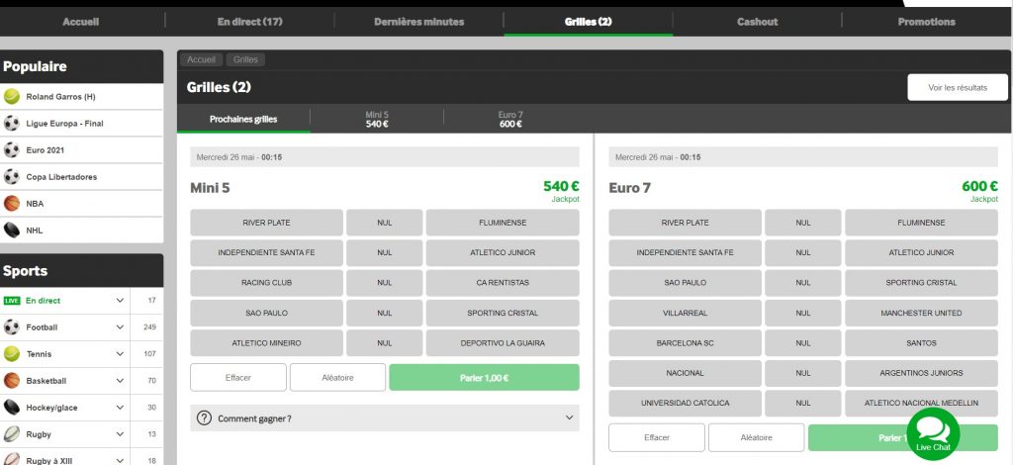The width and height of the screenshot is (1013, 465).
Task: Open the Promotions navigation tab
Action: click(x=926, y=22)
